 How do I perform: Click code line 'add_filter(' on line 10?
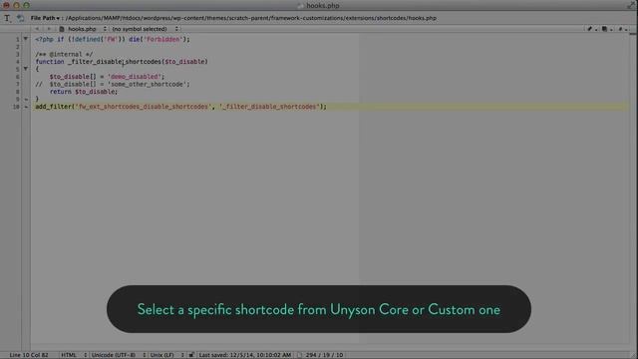click(180, 107)
